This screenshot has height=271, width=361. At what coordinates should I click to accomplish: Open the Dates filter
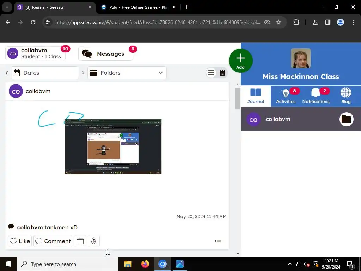(x=45, y=73)
